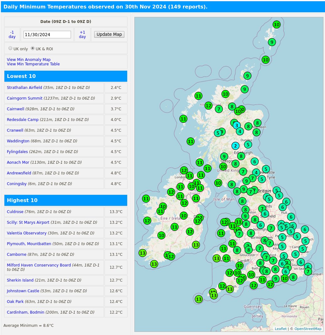Click the "10" marker on Shetland
Image resolution: width=325 pixels, height=335 pixels.
[276, 25]
